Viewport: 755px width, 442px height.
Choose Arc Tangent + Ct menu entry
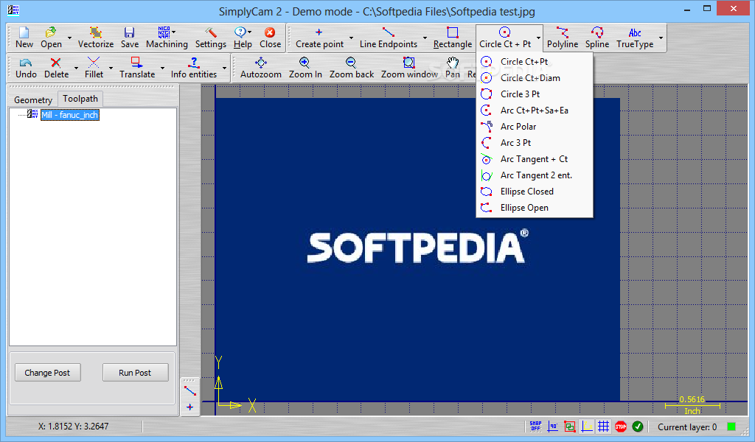pyautogui.click(x=534, y=159)
